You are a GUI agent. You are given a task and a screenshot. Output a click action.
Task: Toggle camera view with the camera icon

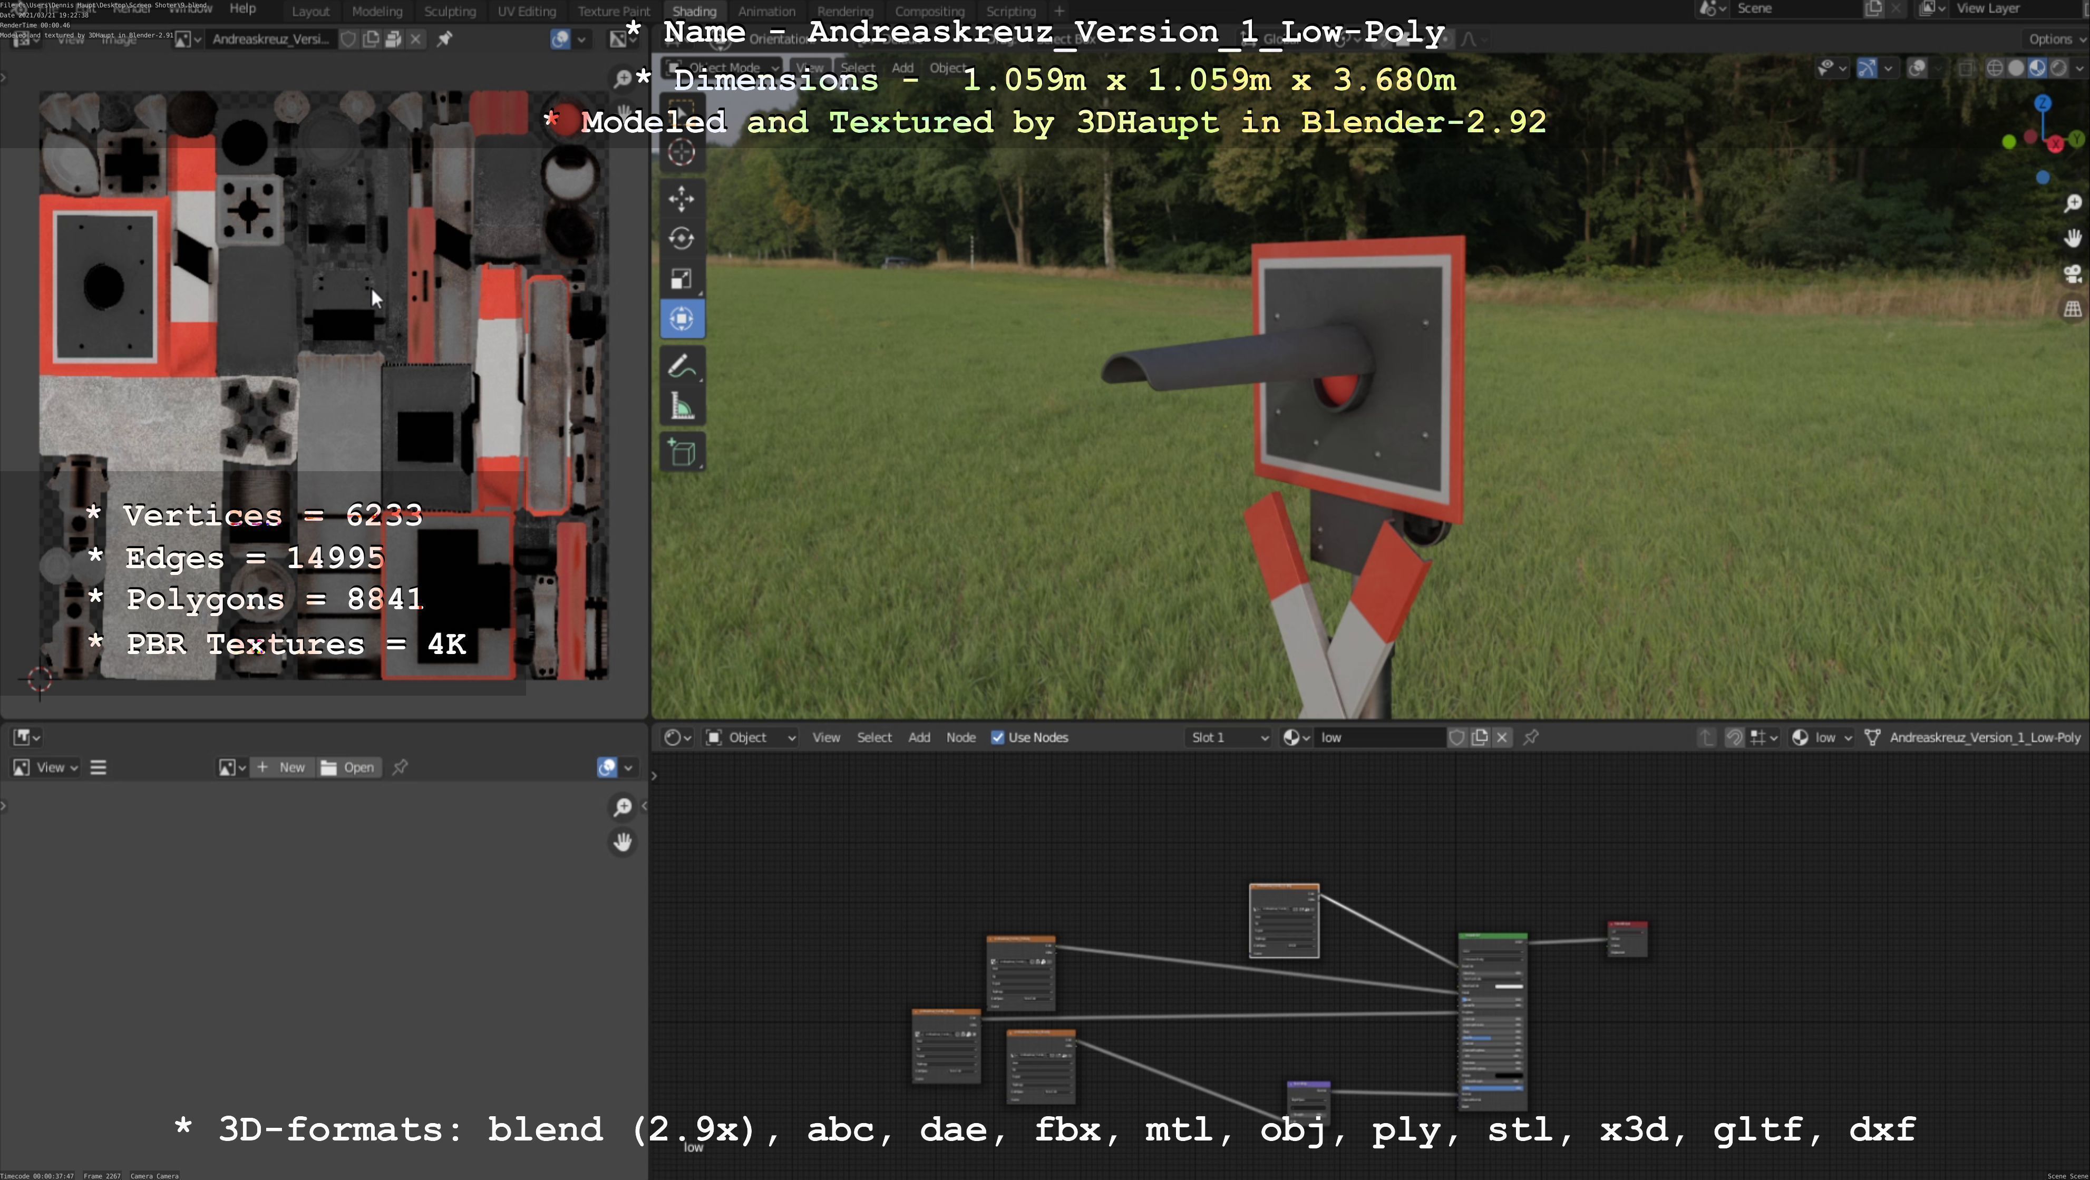[2072, 274]
